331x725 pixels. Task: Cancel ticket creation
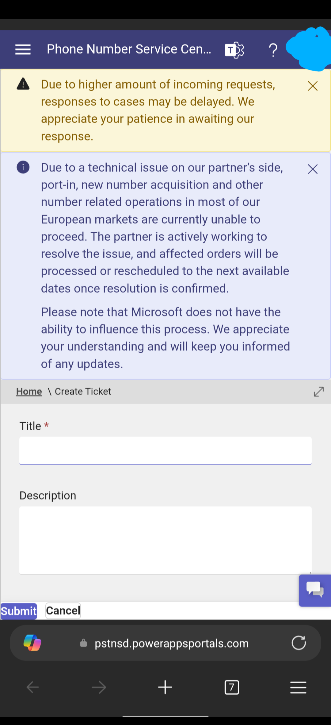[63, 611]
